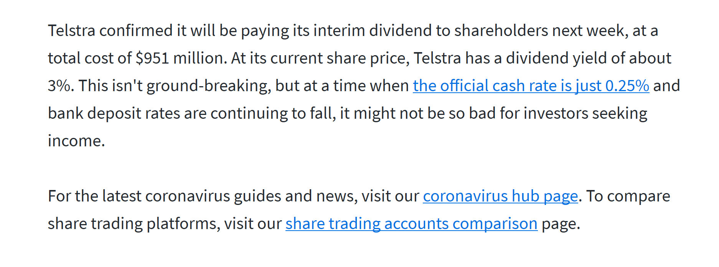Click the word "million." in second line

tap(200, 58)
